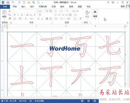This screenshot has width=130, height=103.
Task: Switch to the 页面布局 (Page Layout) tab
Action: (43, 7)
